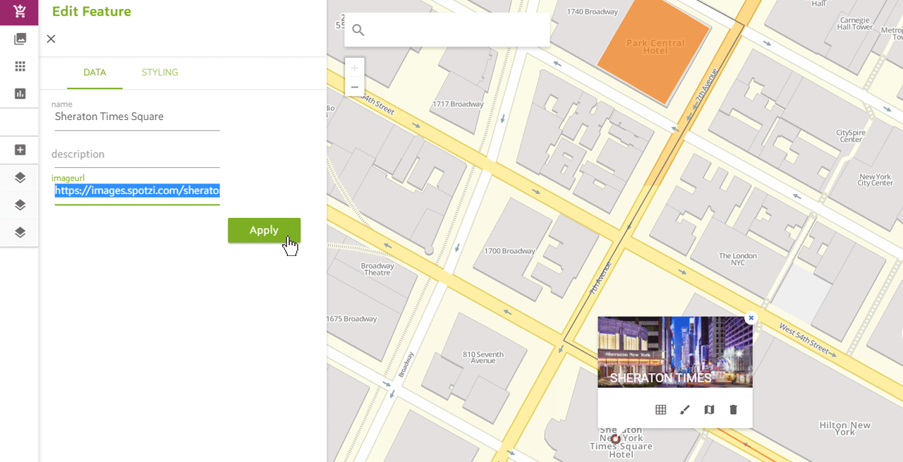
Task: Open the image gallery sidebar icon
Action: coord(20,39)
